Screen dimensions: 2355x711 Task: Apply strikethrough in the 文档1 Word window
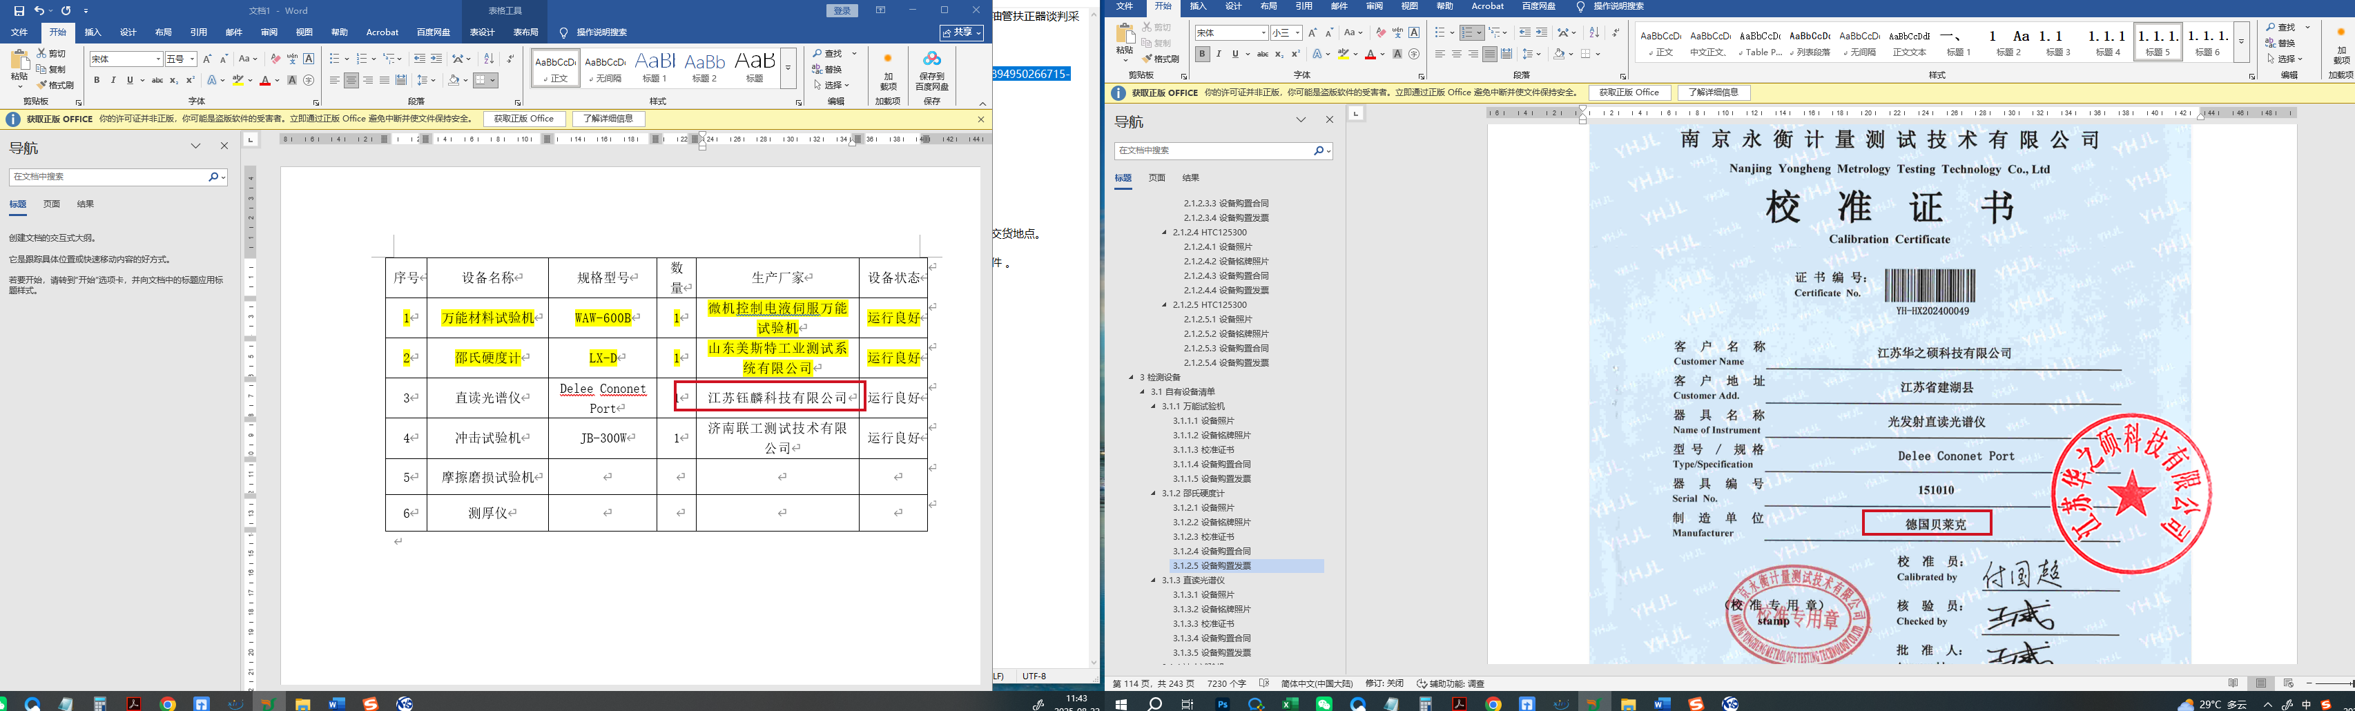(157, 81)
